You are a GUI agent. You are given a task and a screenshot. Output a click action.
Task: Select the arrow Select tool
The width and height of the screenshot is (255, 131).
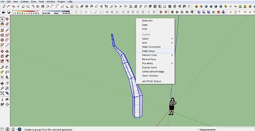[2, 19]
